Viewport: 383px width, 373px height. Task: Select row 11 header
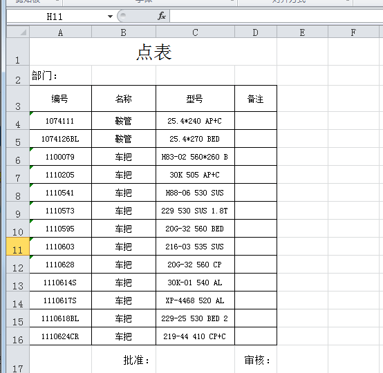18,247
